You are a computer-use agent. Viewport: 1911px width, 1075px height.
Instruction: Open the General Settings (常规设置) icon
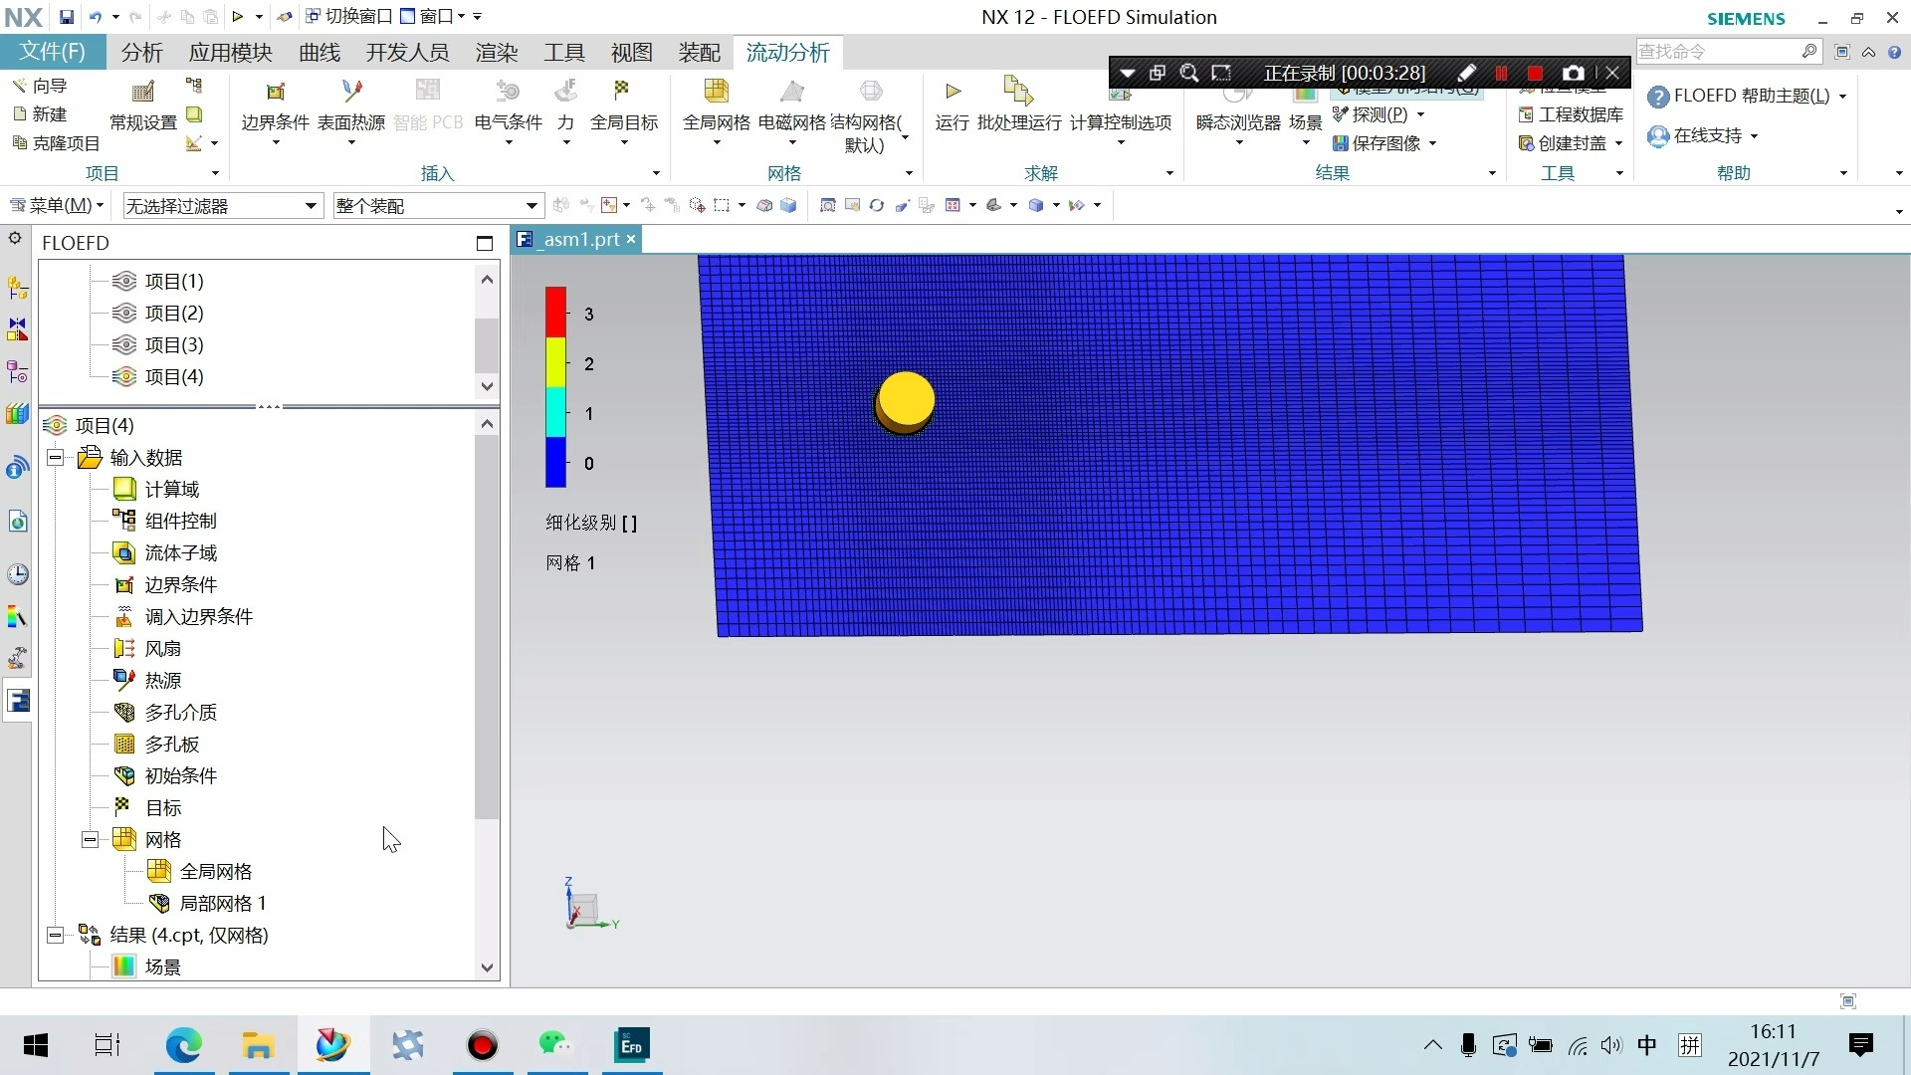point(143,93)
